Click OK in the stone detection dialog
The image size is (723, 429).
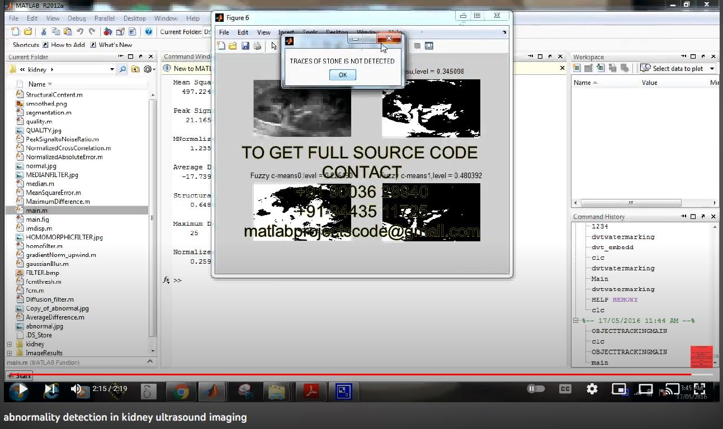point(343,75)
